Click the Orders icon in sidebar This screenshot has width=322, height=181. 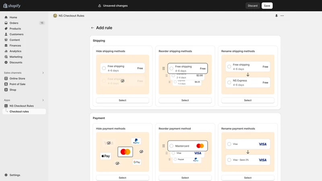tap(6, 23)
